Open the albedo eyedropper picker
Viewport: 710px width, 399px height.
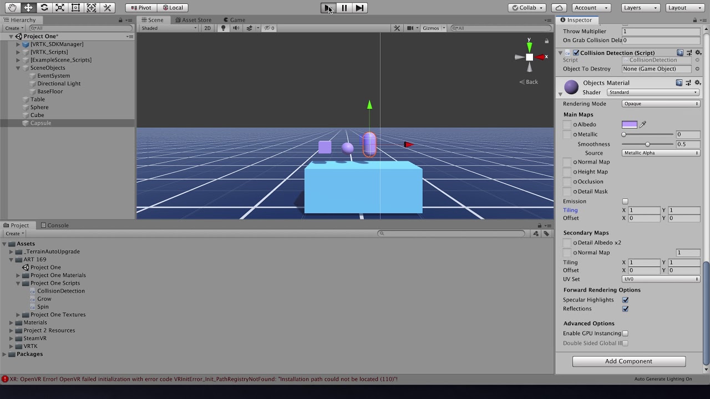pos(643,125)
